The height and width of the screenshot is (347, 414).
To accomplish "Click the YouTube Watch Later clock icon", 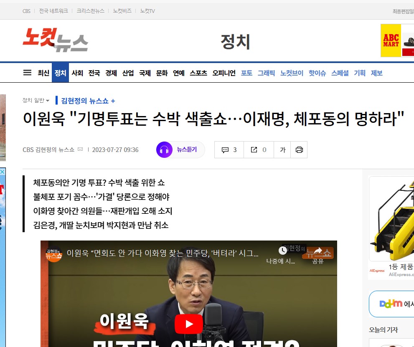I will pos(283,251).
